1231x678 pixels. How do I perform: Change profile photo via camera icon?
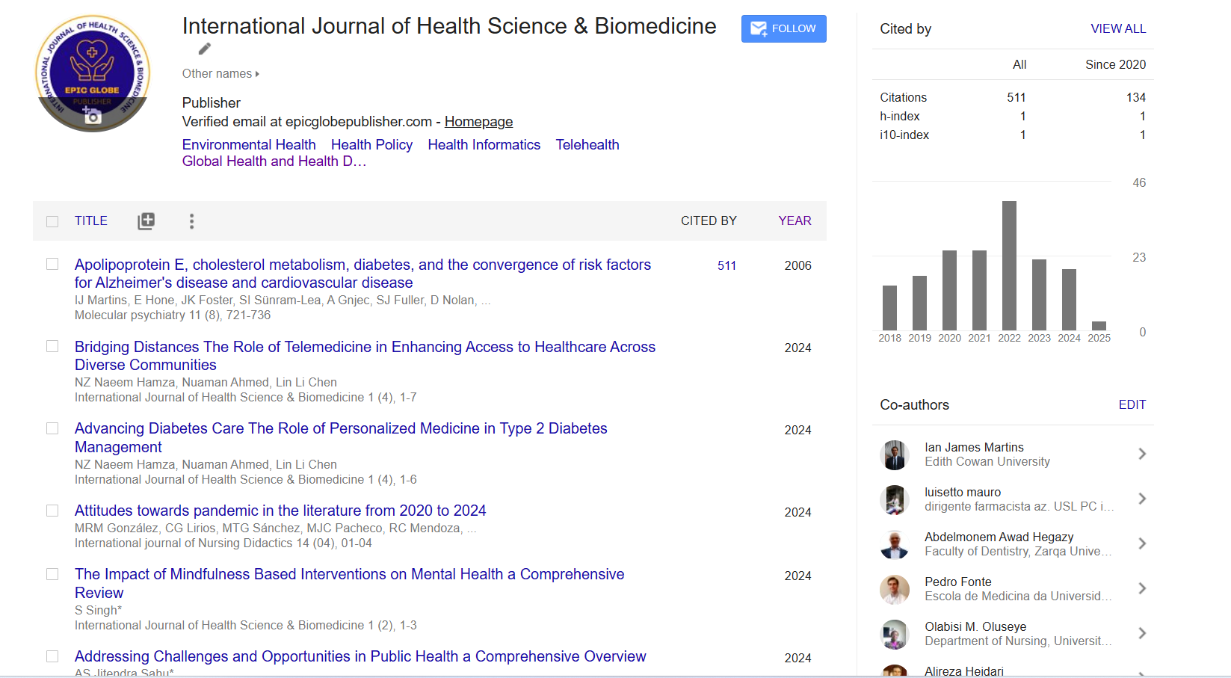tap(92, 115)
